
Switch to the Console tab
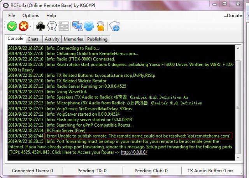tap(16, 39)
